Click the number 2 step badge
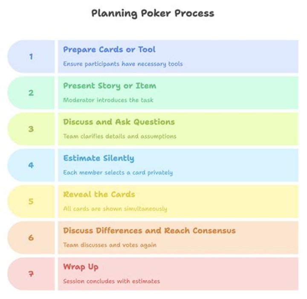 pos(31,93)
